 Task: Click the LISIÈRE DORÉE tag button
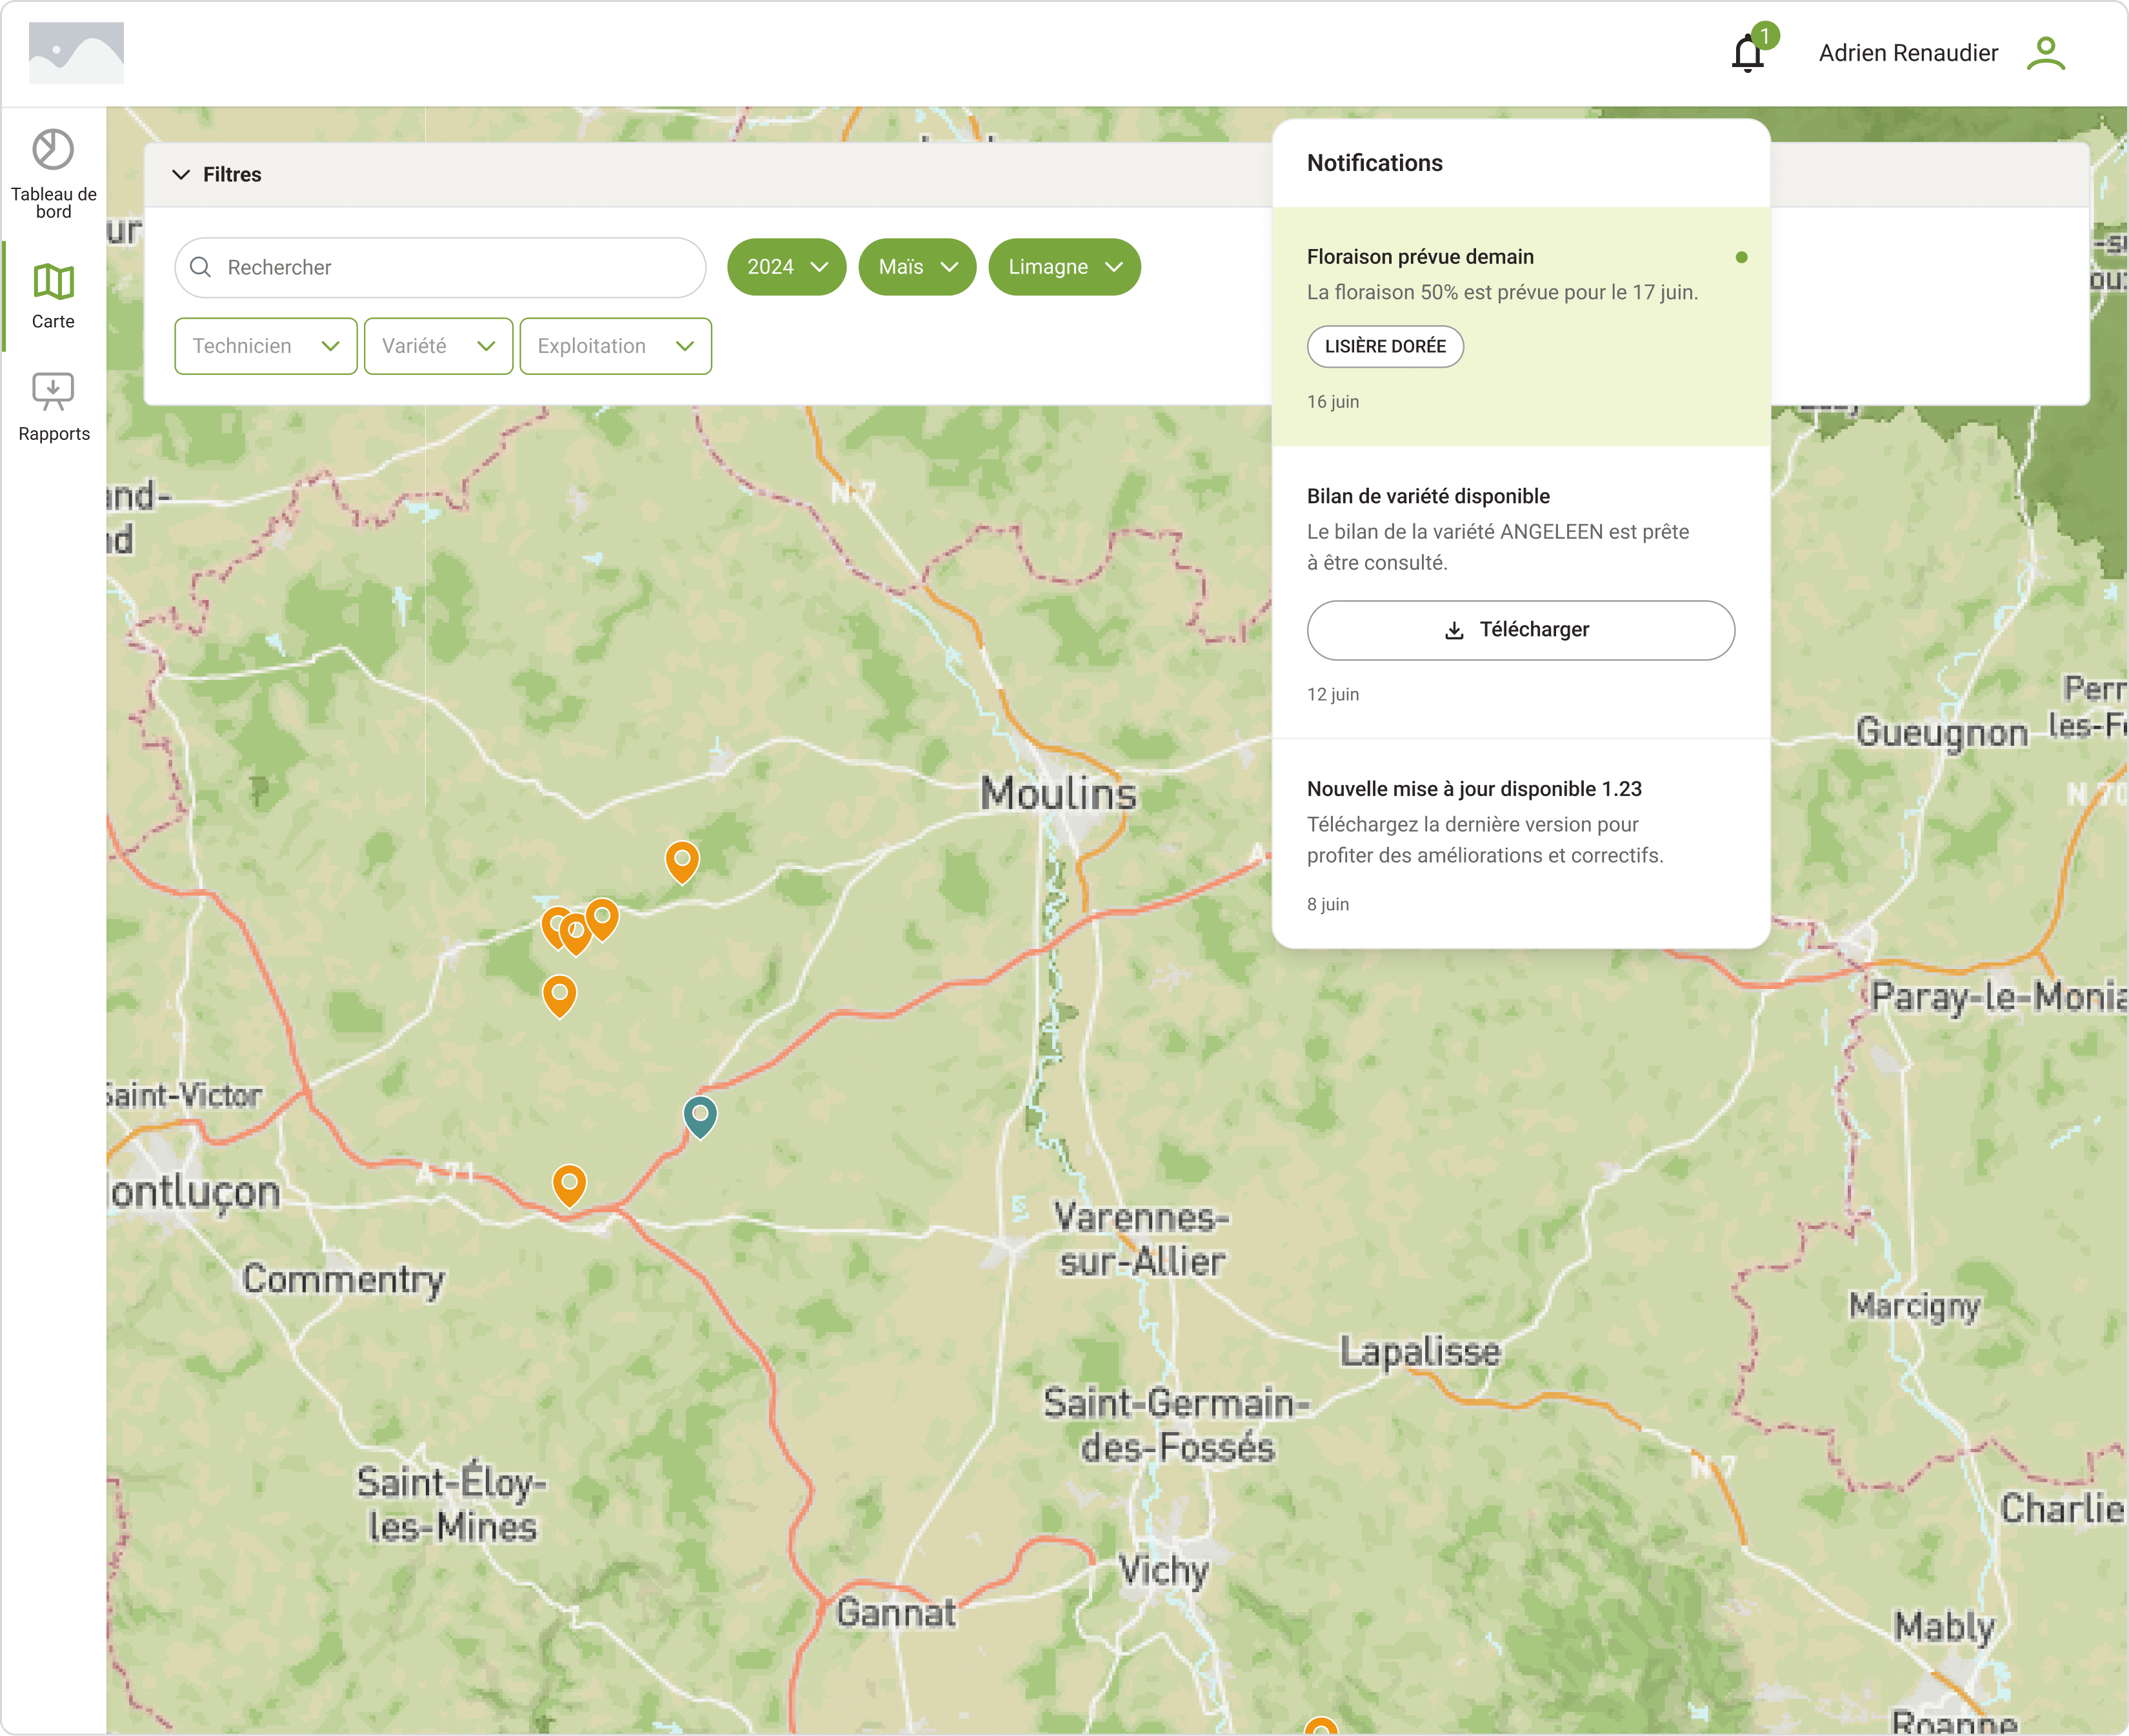(1384, 346)
